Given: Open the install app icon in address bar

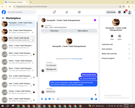Looking at the screenshot, I should click(x=120, y=7).
